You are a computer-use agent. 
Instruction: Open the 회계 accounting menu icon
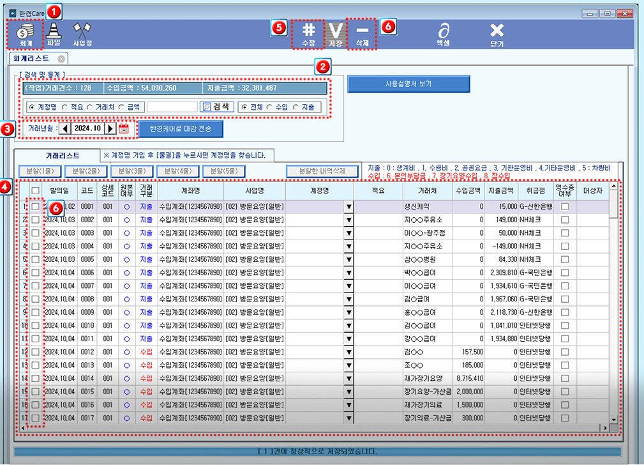(x=26, y=34)
